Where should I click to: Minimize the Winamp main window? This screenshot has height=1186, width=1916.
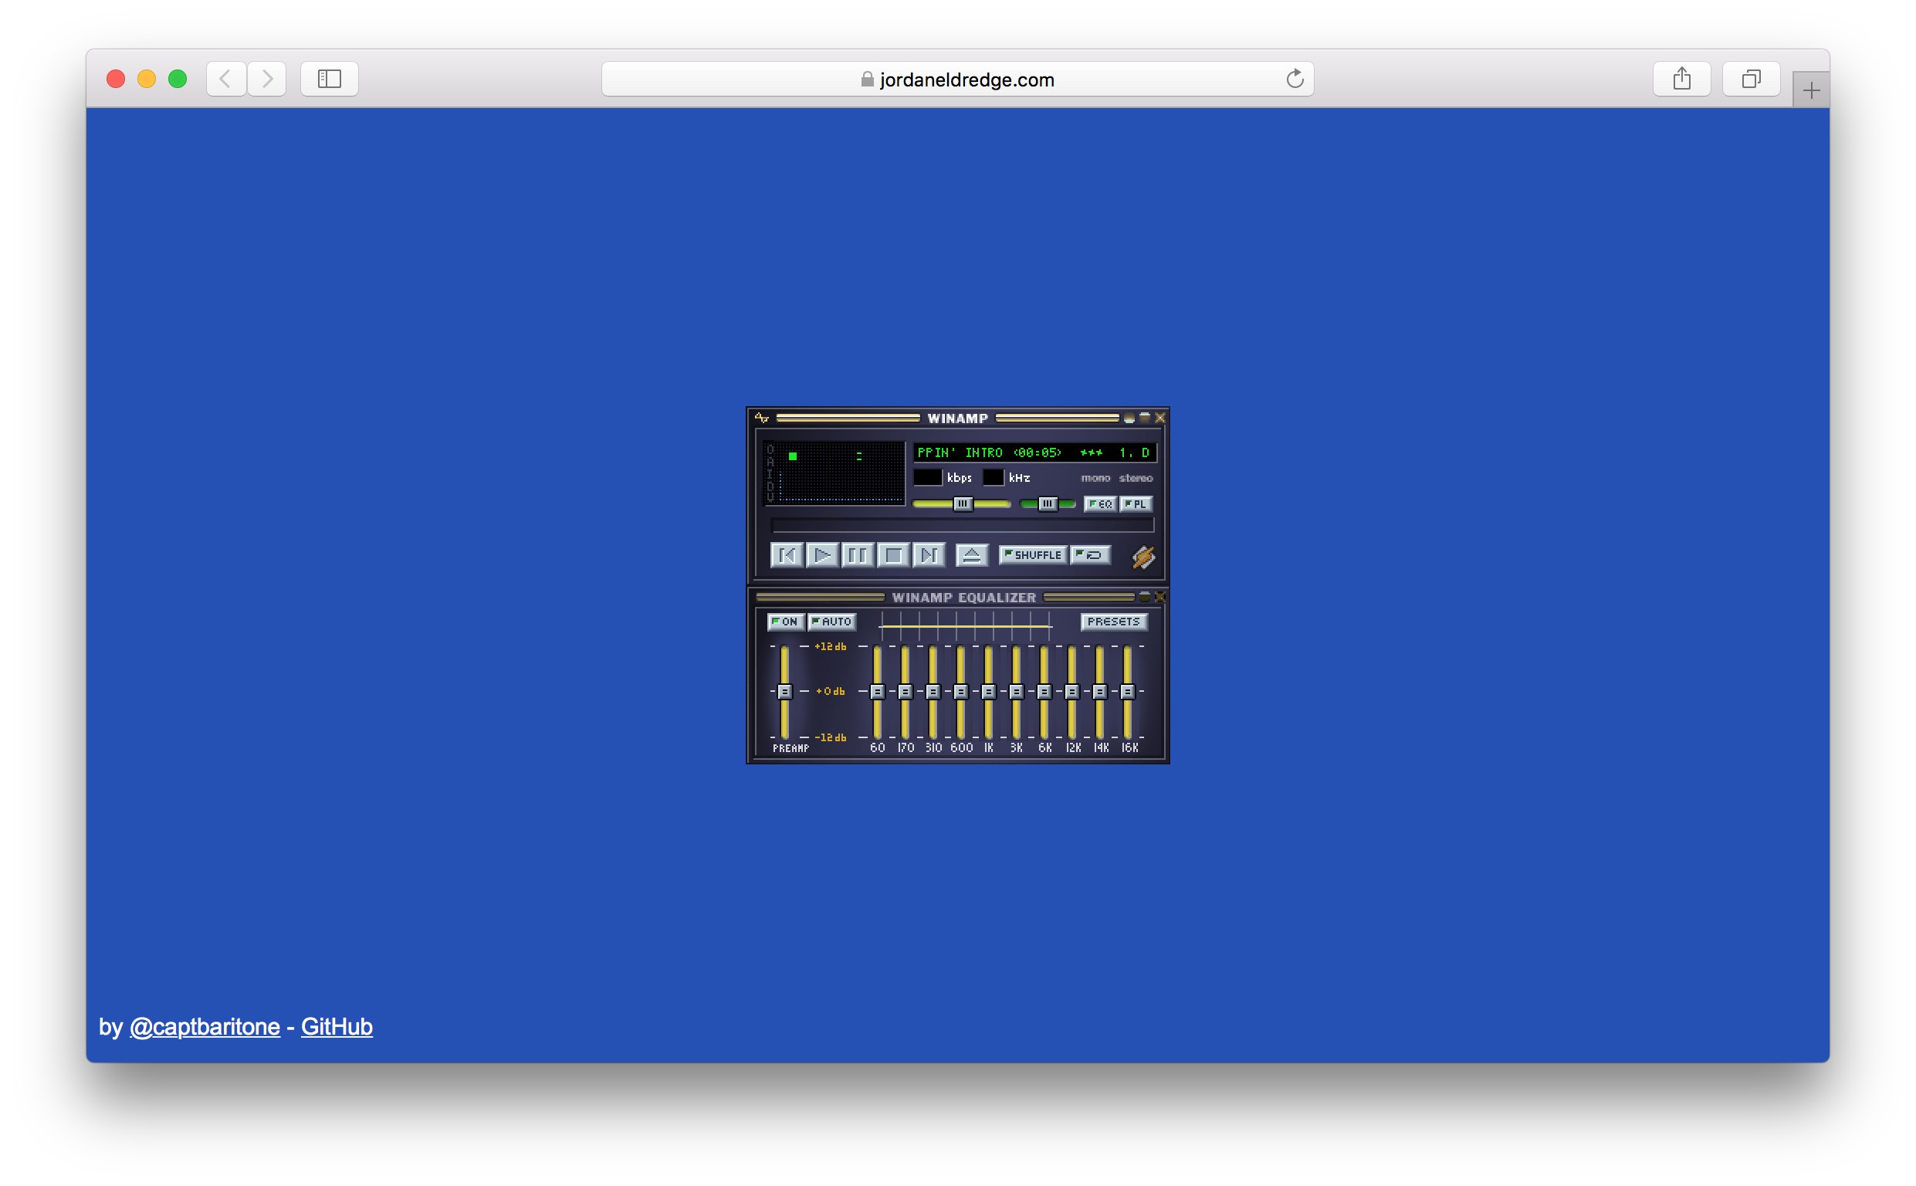point(1129,418)
